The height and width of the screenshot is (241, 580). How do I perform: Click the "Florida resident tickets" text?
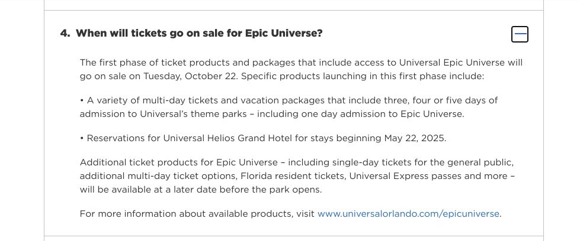pos(292,176)
